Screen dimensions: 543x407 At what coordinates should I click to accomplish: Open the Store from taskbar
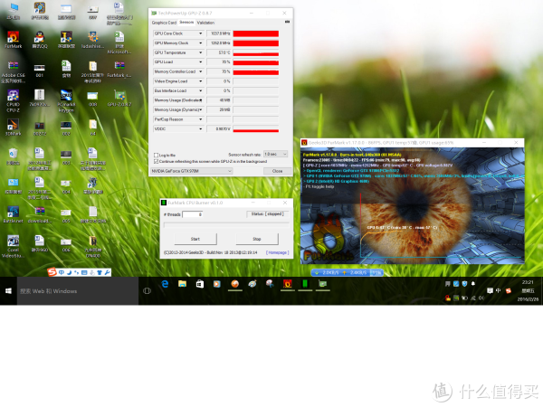click(200, 284)
